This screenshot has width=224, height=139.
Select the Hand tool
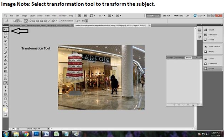point(5,99)
